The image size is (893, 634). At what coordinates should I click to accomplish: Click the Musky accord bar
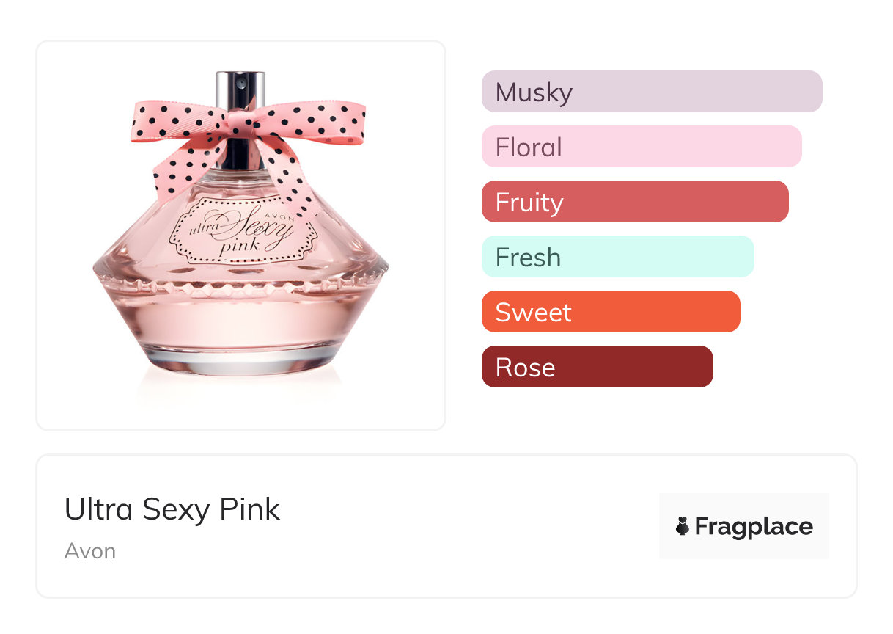[651, 92]
